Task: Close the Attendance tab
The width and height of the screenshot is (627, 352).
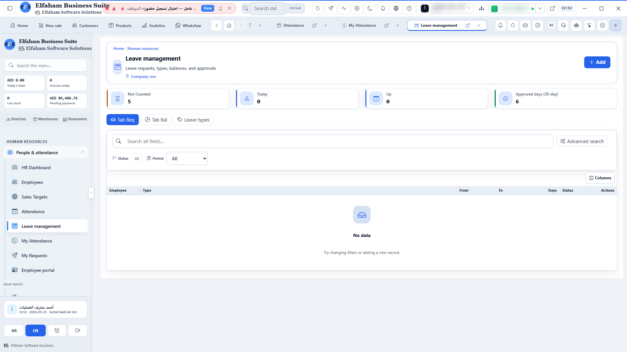Action: pos(325,25)
